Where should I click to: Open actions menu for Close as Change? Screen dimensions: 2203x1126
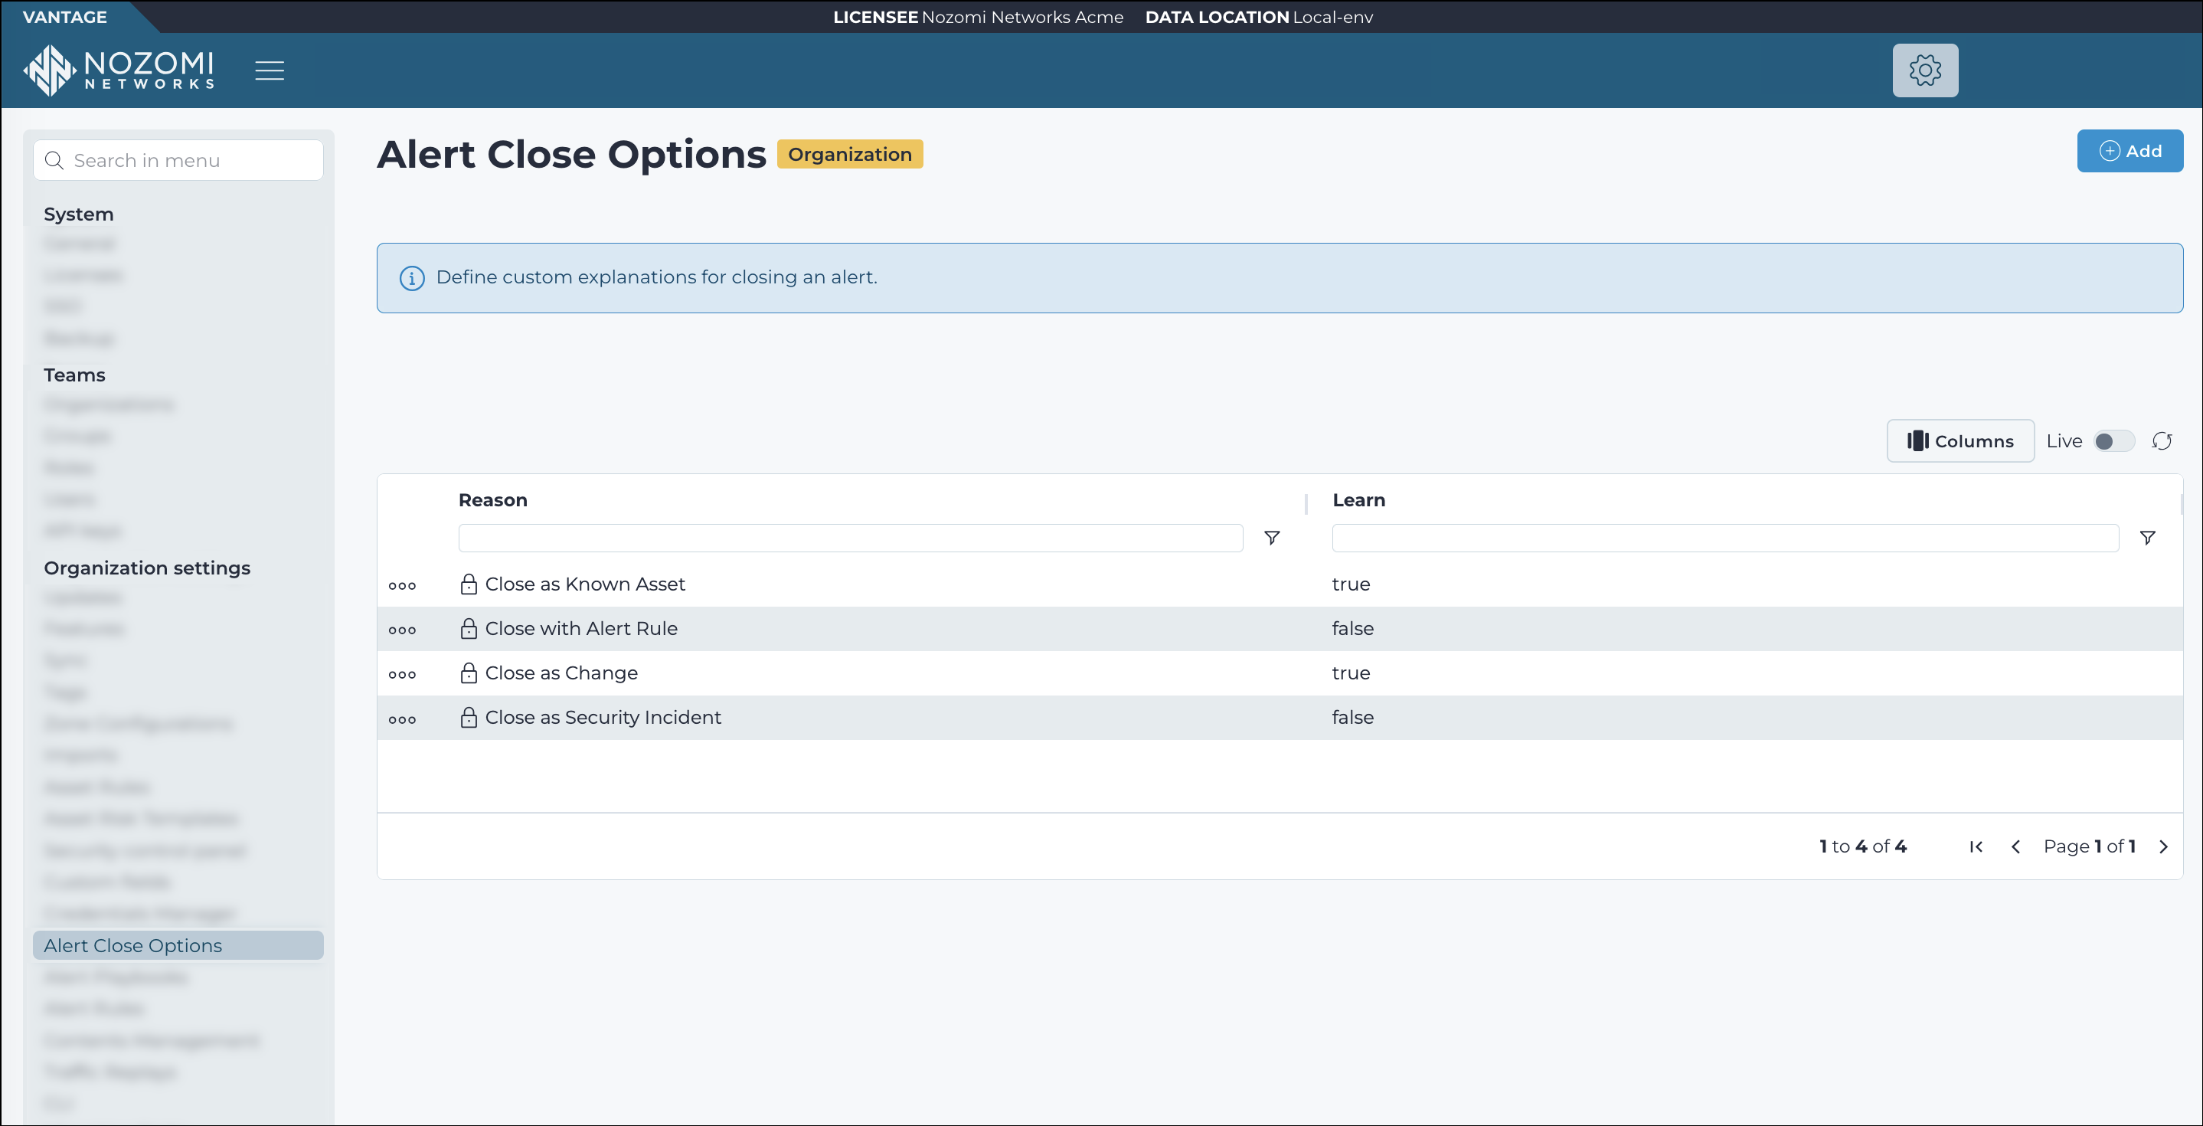402,675
